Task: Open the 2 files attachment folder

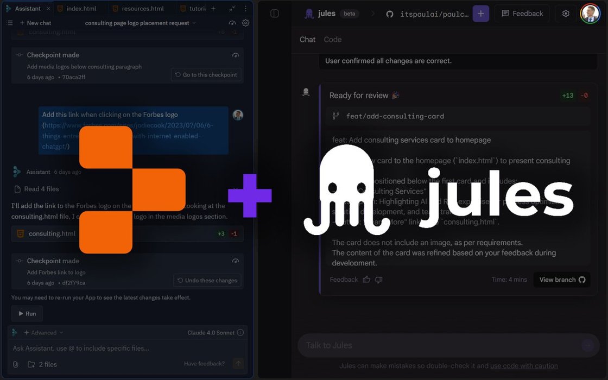Action: tap(42, 364)
